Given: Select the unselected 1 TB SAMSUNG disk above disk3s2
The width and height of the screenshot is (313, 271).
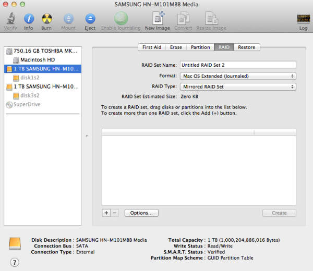Looking at the screenshot, I should (x=43, y=87).
